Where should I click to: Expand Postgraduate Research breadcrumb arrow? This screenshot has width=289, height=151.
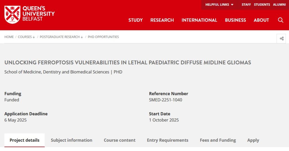(x=82, y=37)
